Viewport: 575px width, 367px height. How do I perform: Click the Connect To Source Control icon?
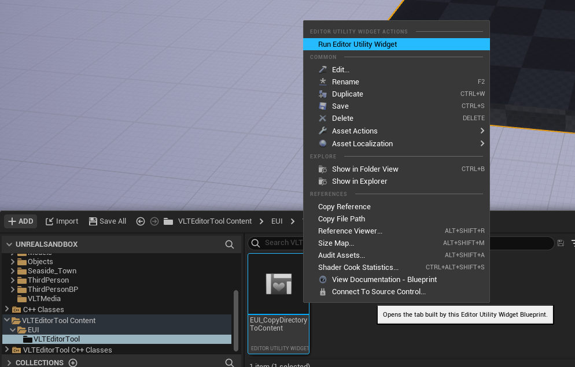[x=323, y=292]
